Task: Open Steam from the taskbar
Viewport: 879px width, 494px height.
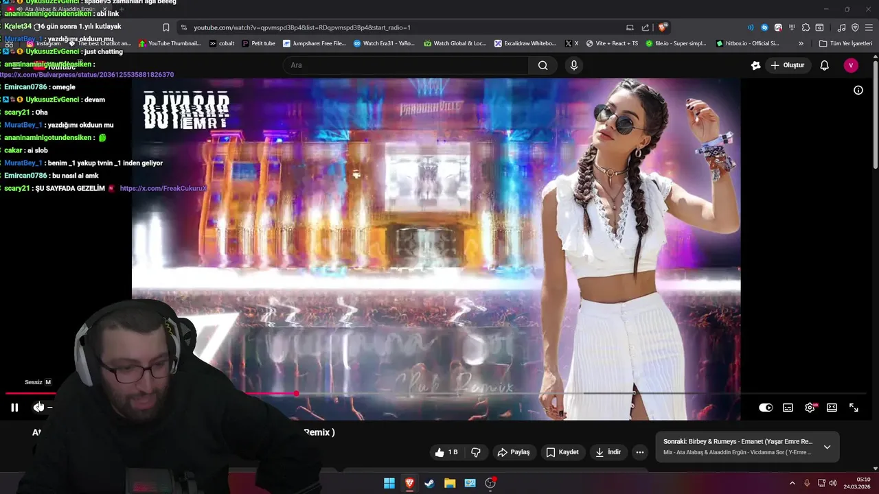Action: [x=429, y=483]
